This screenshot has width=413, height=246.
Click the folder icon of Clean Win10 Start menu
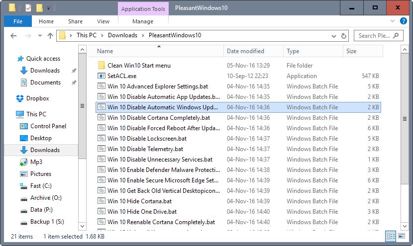click(102, 65)
